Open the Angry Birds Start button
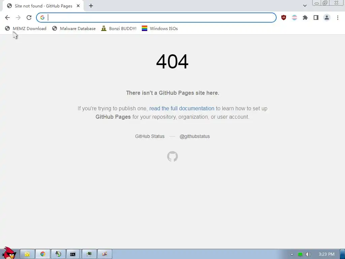Viewport: 345px width, 259px height. pos(9,253)
